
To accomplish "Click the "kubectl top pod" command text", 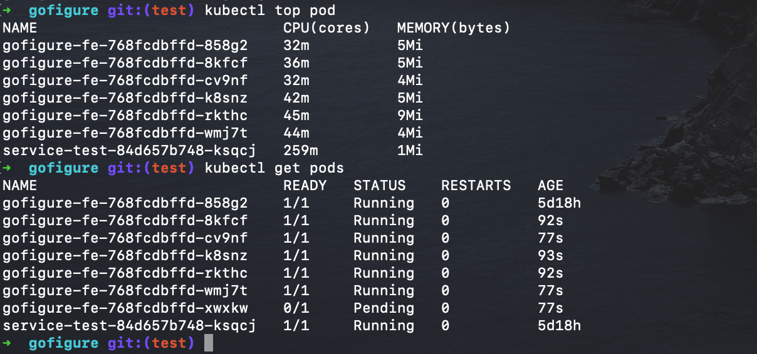I will tap(270, 11).
